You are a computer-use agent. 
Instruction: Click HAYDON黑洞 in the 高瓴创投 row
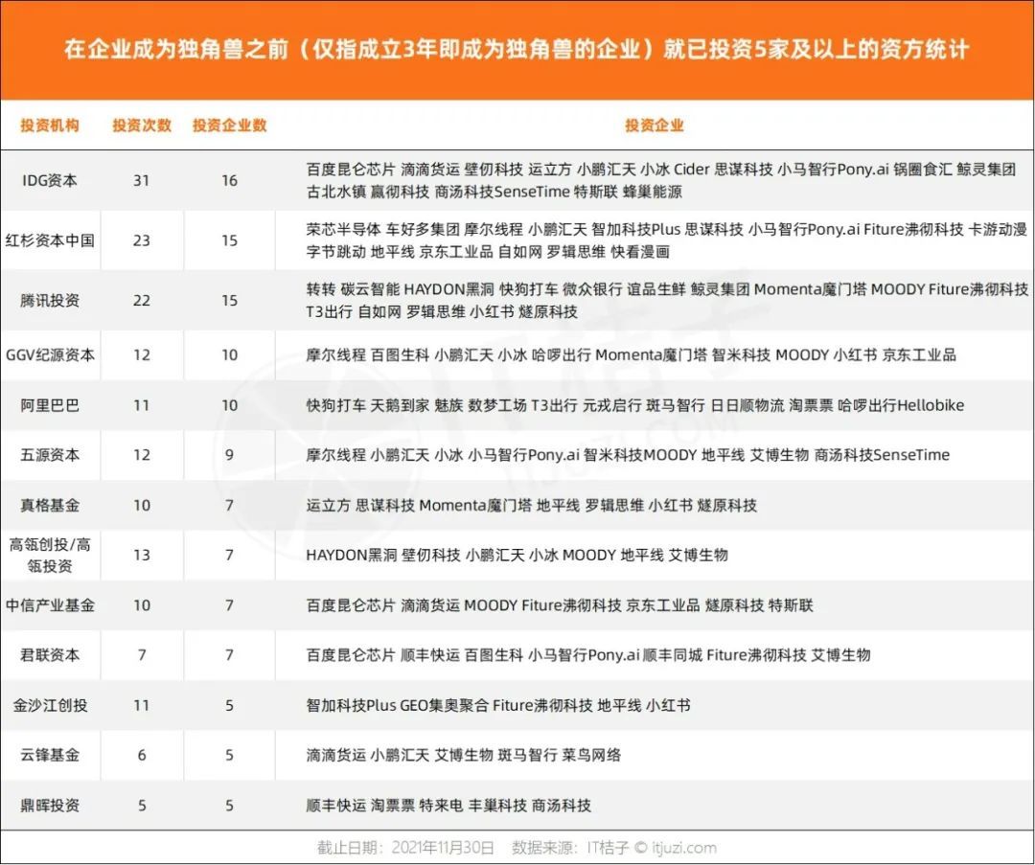351,555
